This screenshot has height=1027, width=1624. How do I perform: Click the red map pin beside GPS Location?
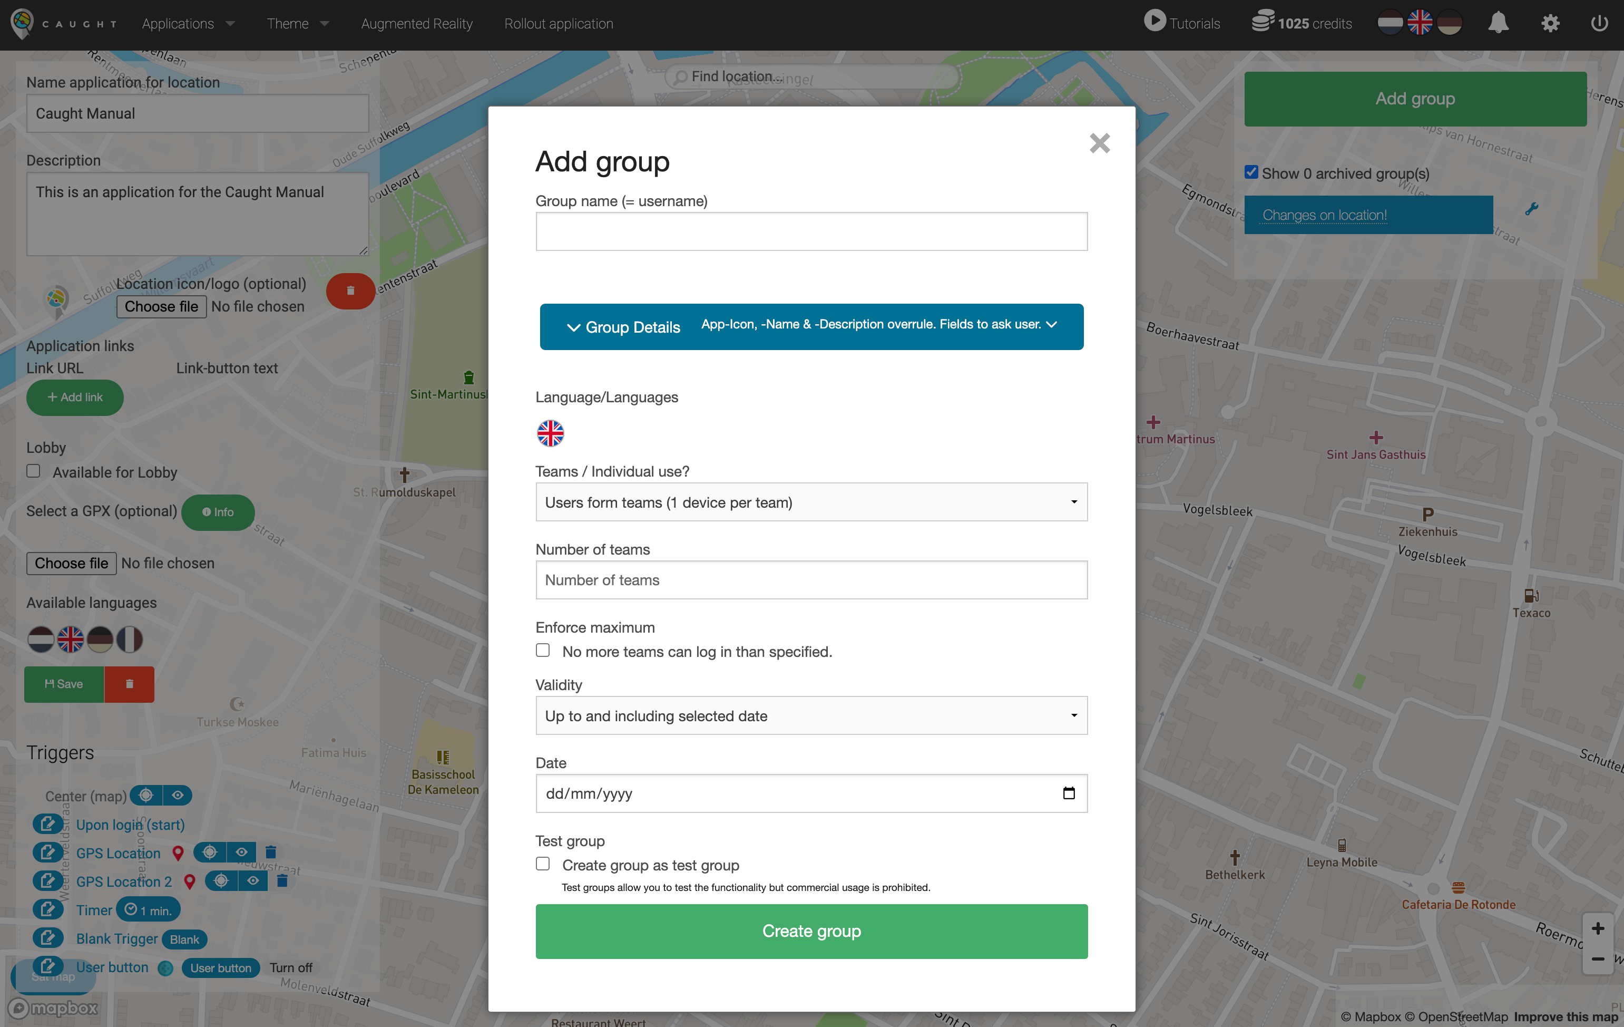(178, 852)
